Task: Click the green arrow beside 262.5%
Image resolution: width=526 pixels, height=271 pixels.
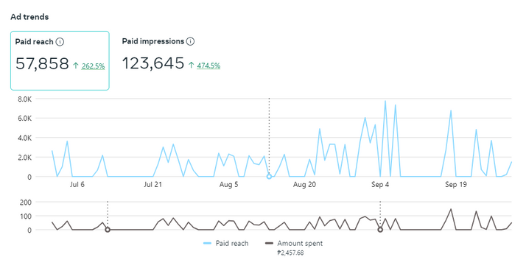Action: [76, 66]
